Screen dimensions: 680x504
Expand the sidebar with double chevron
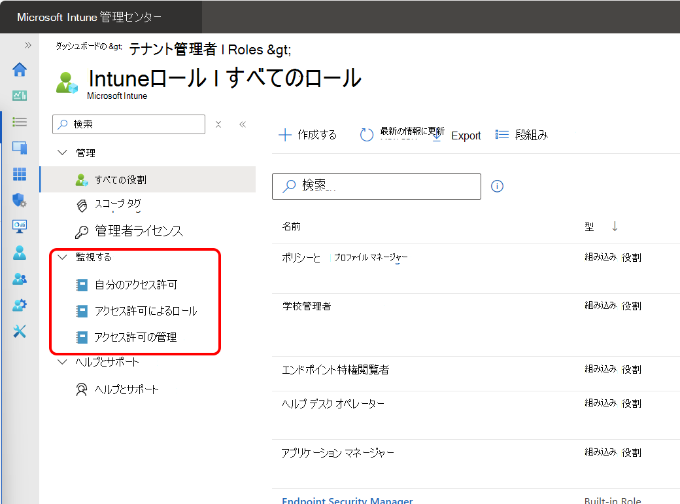[28, 45]
